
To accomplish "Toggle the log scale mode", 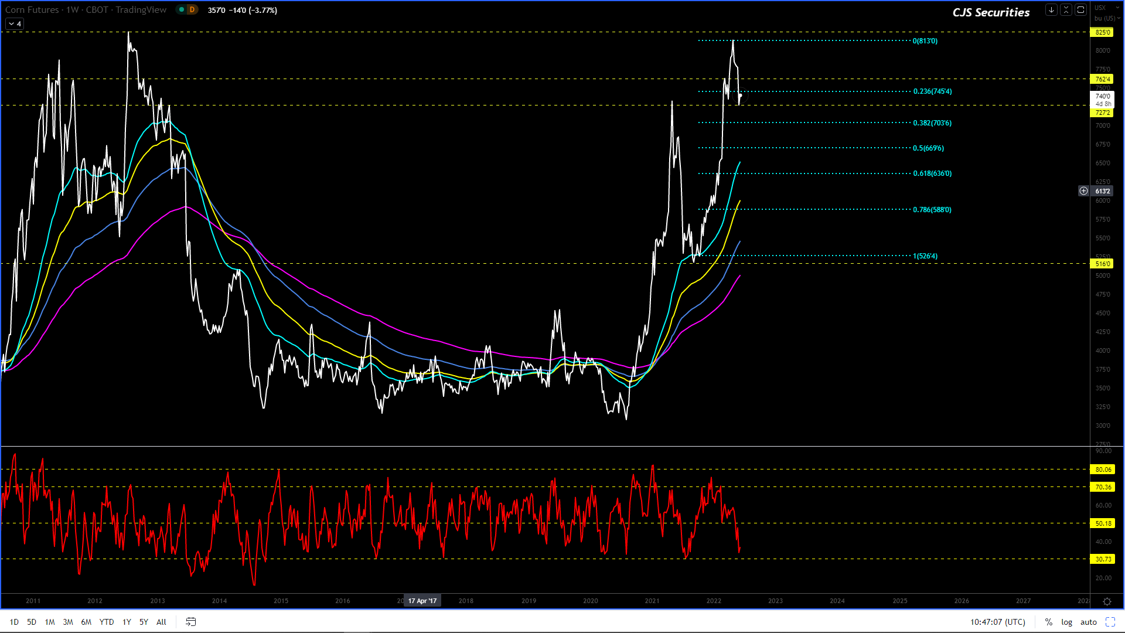I will pyautogui.click(x=1066, y=622).
